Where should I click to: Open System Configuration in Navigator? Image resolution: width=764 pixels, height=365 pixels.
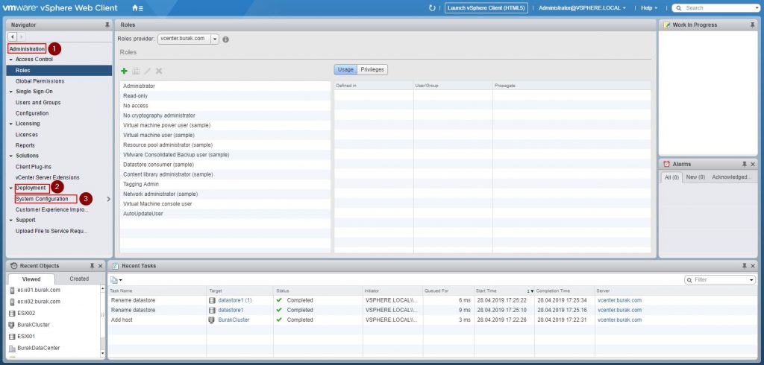(42, 199)
